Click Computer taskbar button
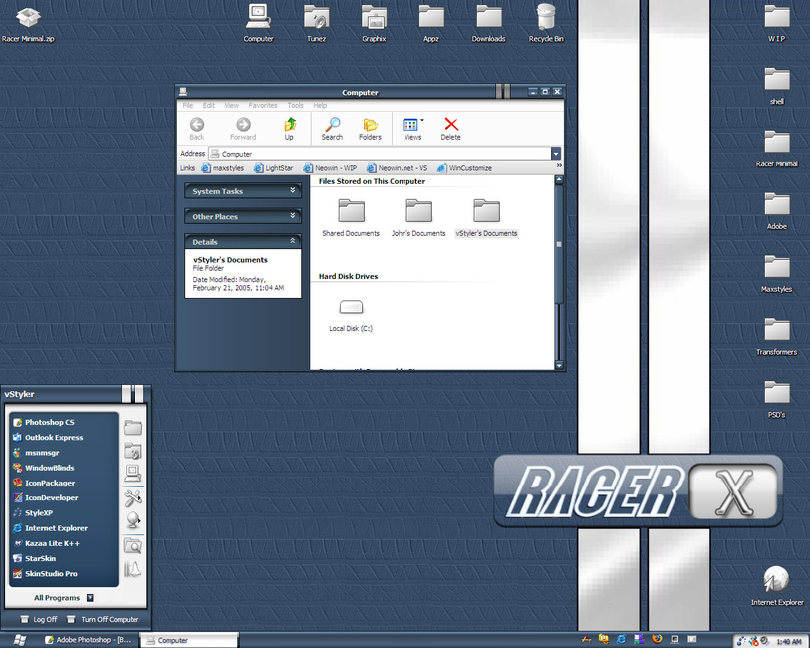Image resolution: width=810 pixels, height=648 pixels. pyautogui.click(x=189, y=640)
